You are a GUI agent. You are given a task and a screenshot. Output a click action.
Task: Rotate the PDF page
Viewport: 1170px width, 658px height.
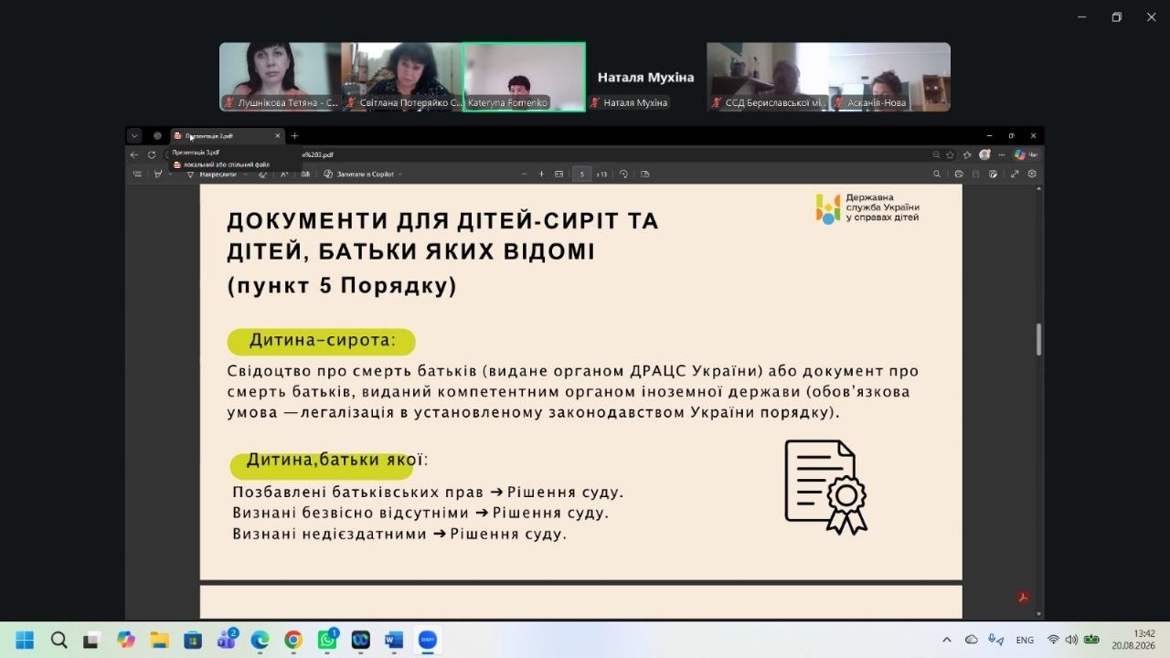tap(623, 174)
